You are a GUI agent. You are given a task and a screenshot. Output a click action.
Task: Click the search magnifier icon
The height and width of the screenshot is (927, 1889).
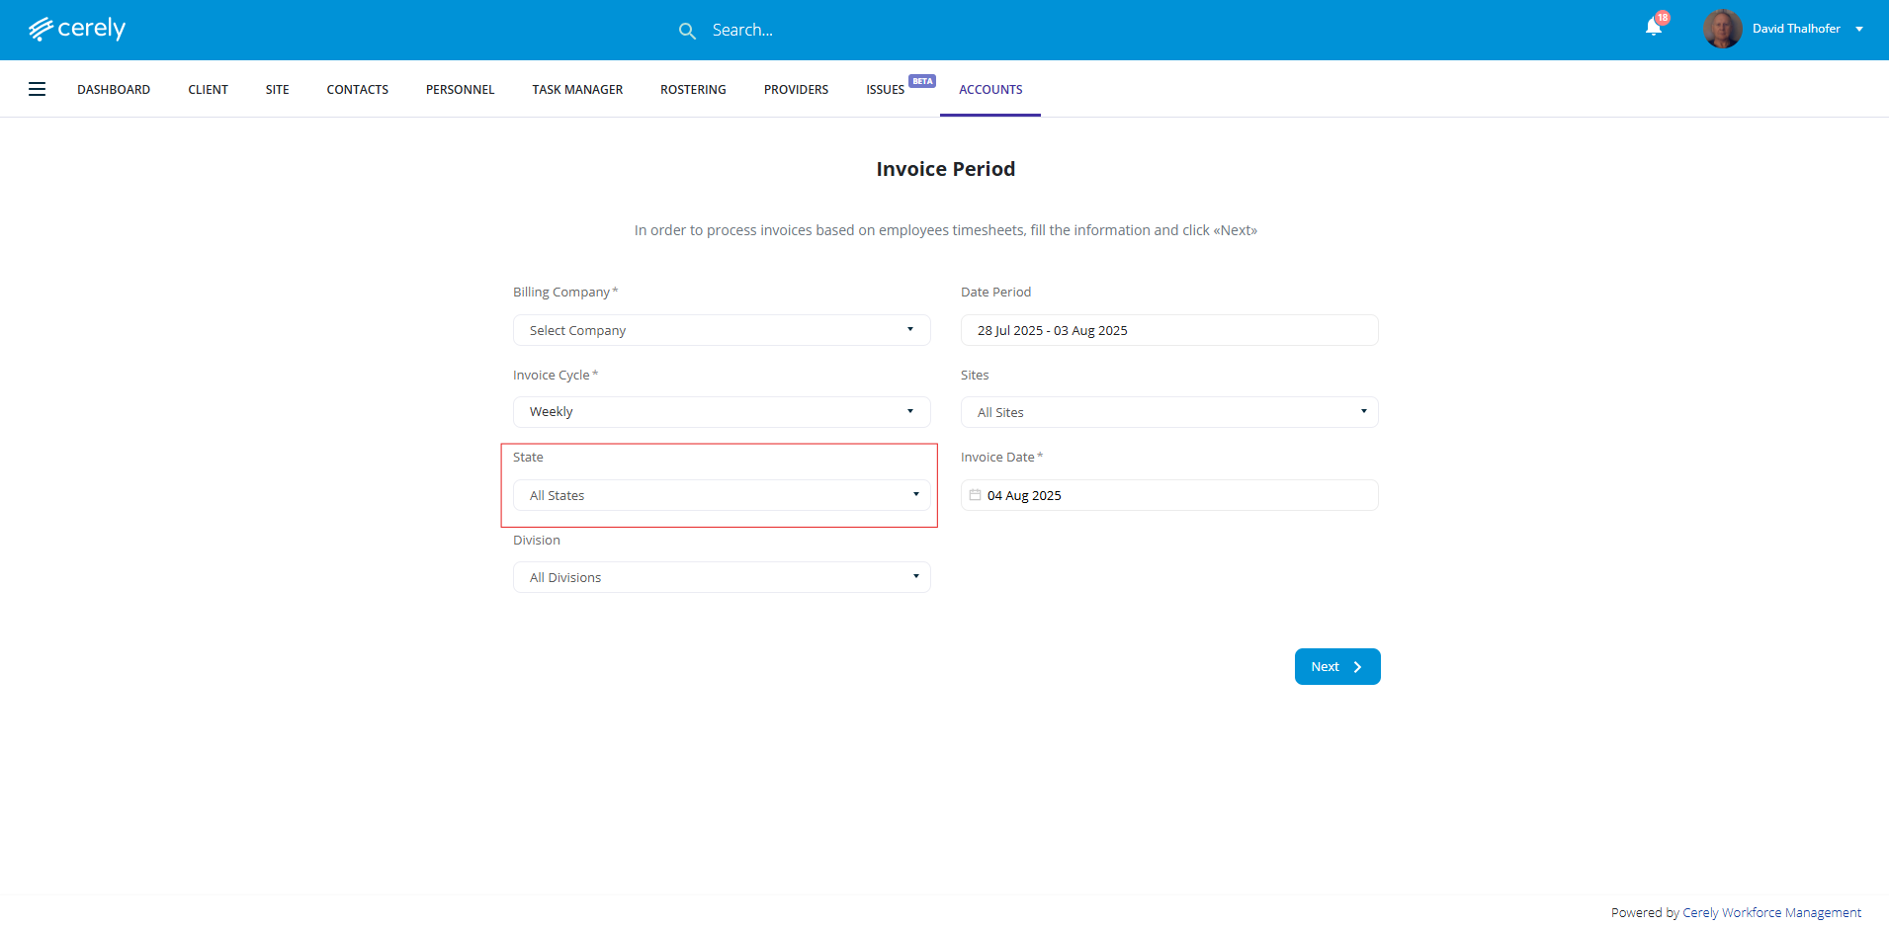[687, 31]
